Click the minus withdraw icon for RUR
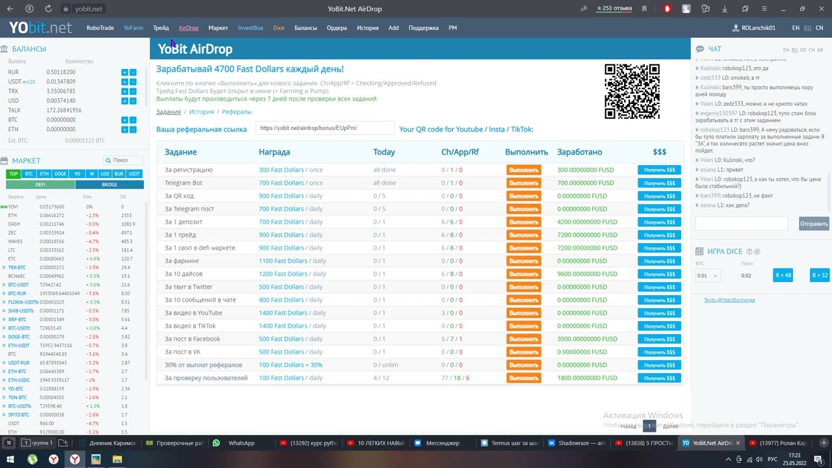The image size is (832, 468). (x=133, y=72)
